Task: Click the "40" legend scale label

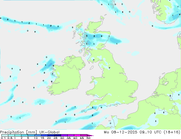Action: click(x=75, y=138)
